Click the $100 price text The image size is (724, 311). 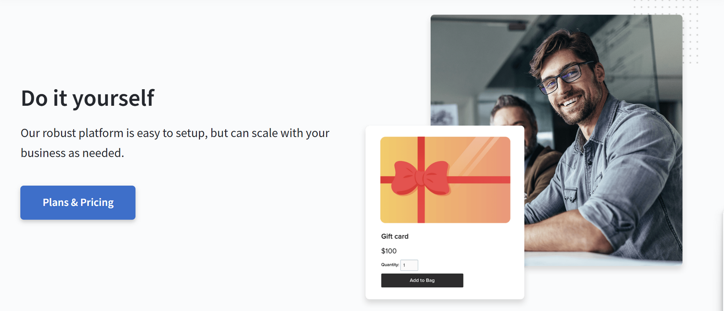[389, 251]
